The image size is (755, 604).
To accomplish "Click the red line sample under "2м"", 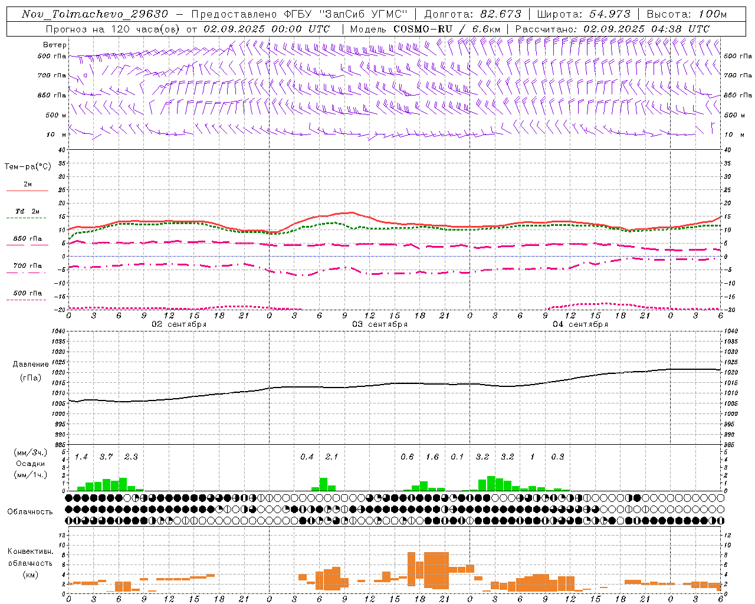I will click(27, 191).
